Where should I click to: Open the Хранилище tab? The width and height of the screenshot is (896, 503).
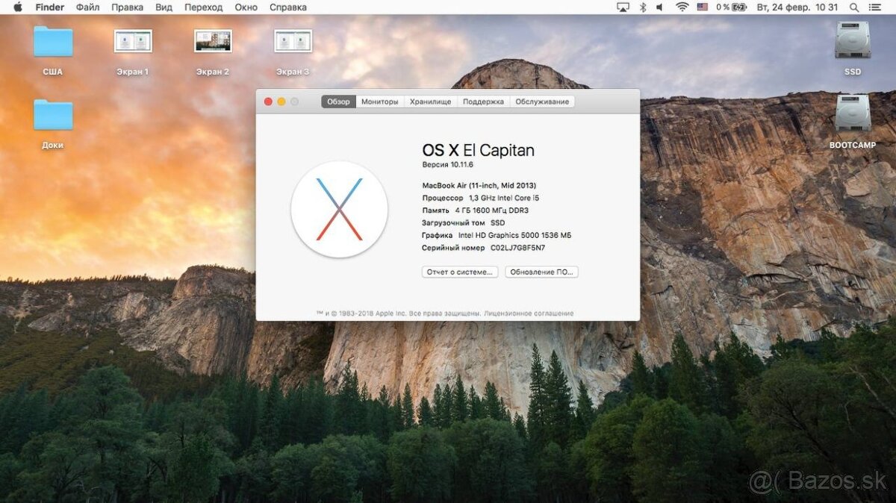click(429, 101)
